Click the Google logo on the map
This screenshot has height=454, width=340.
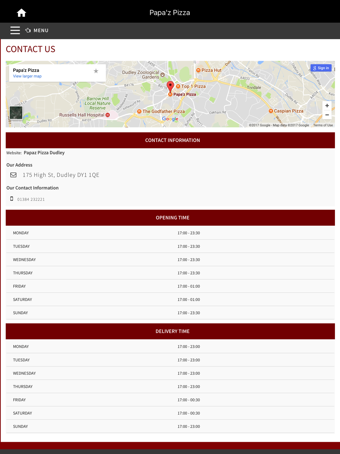click(170, 119)
